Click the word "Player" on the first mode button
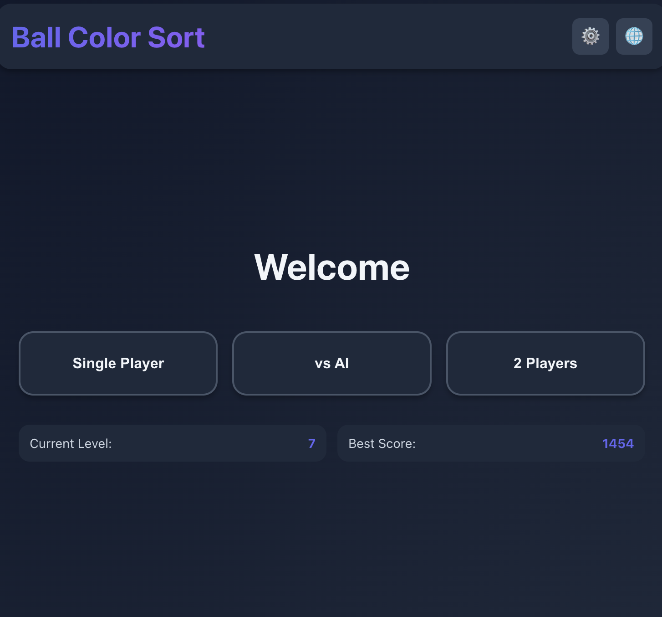The height and width of the screenshot is (617, 662). (142, 363)
